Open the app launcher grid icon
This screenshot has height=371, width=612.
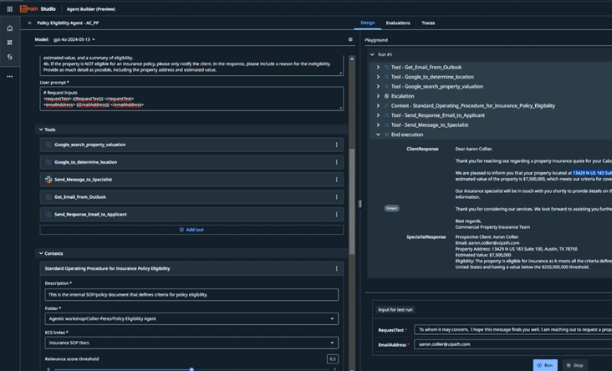(10, 9)
